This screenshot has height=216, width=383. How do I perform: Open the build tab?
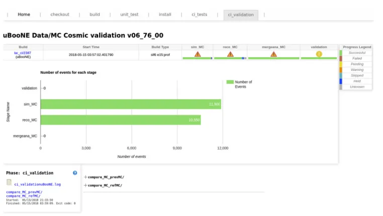[x=94, y=15]
